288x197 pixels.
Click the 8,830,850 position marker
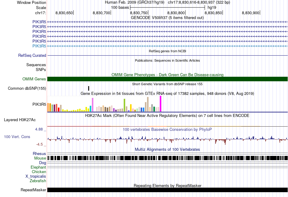(x=213, y=13)
